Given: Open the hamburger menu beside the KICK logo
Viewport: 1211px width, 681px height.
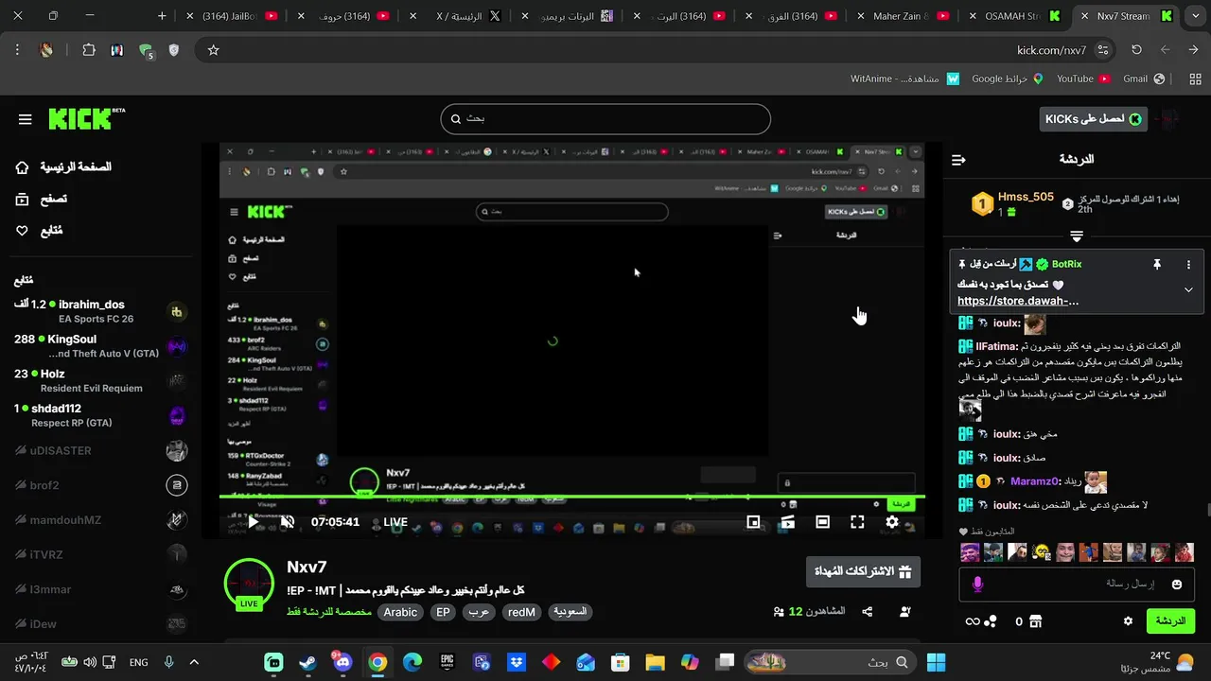Looking at the screenshot, I should [26, 119].
